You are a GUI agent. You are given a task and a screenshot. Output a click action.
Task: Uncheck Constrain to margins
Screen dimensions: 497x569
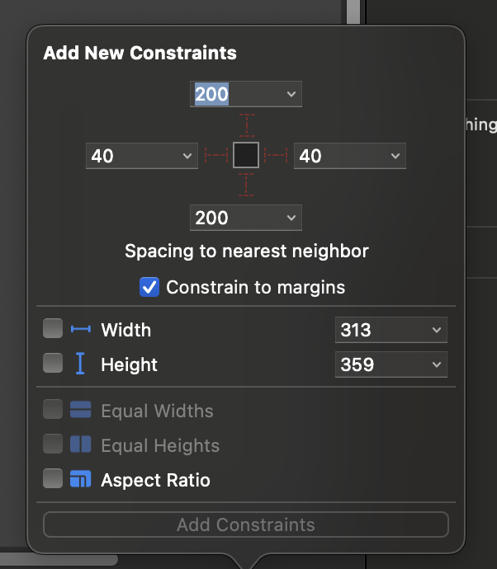tap(149, 288)
